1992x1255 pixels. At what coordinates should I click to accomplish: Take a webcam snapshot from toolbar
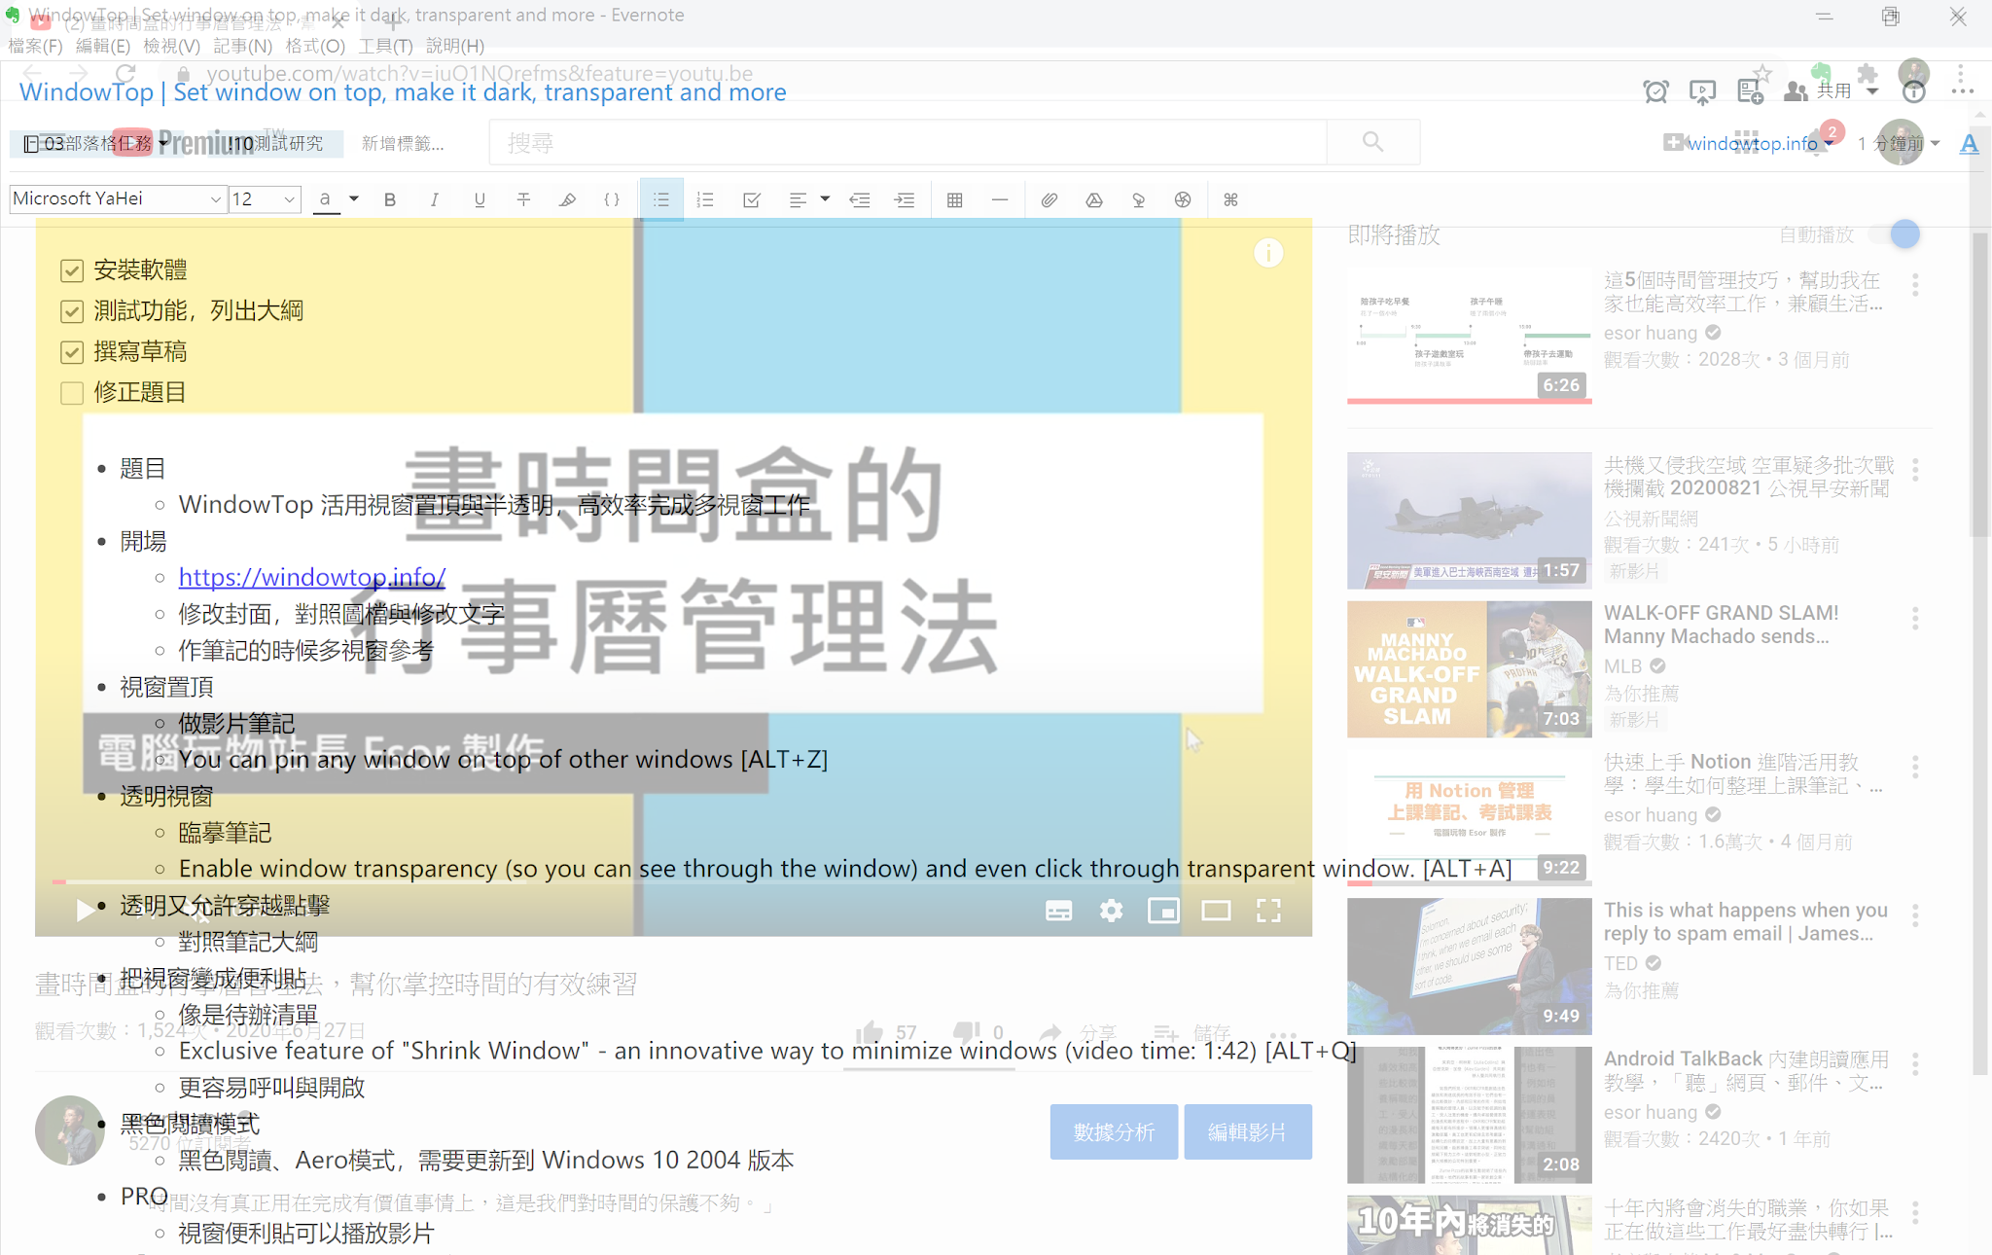[1183, 199]
